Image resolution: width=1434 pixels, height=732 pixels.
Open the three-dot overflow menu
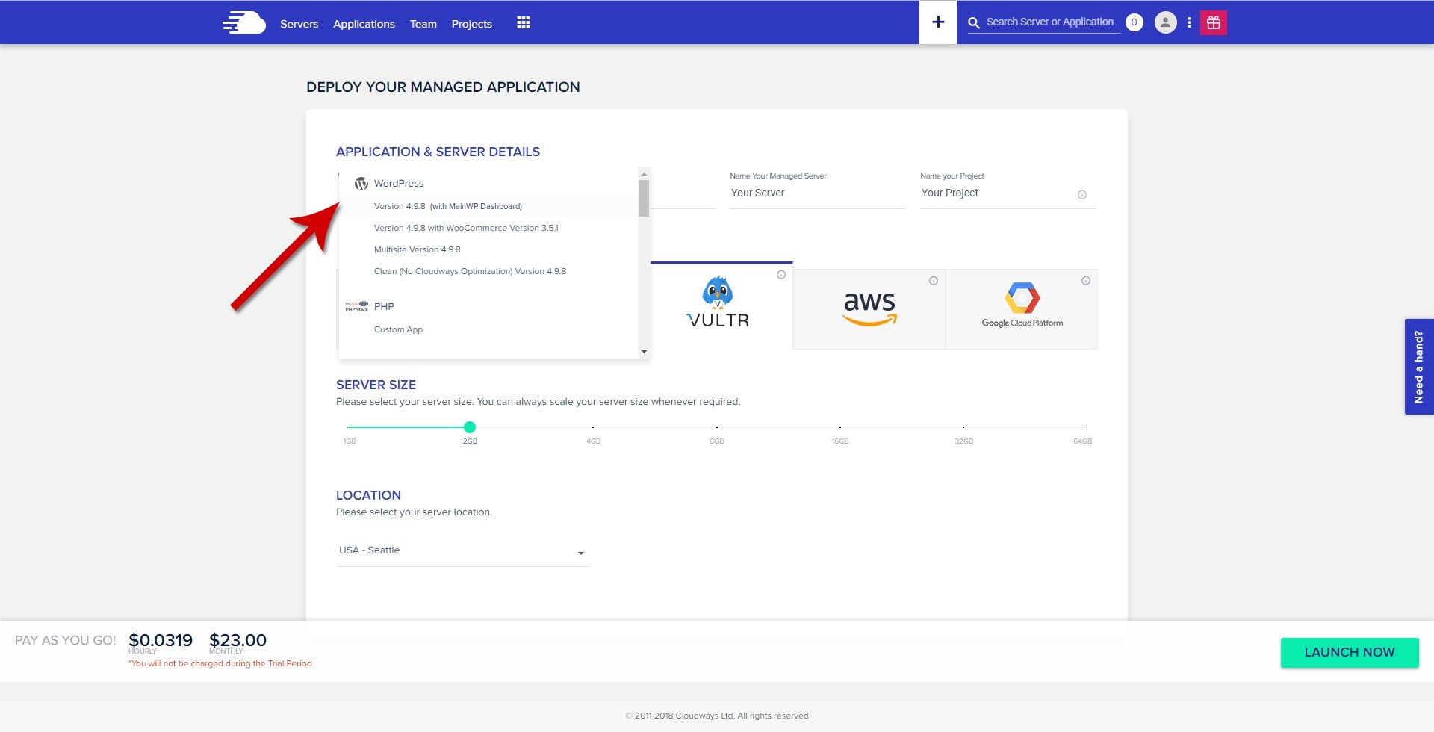click(1190, 23)
